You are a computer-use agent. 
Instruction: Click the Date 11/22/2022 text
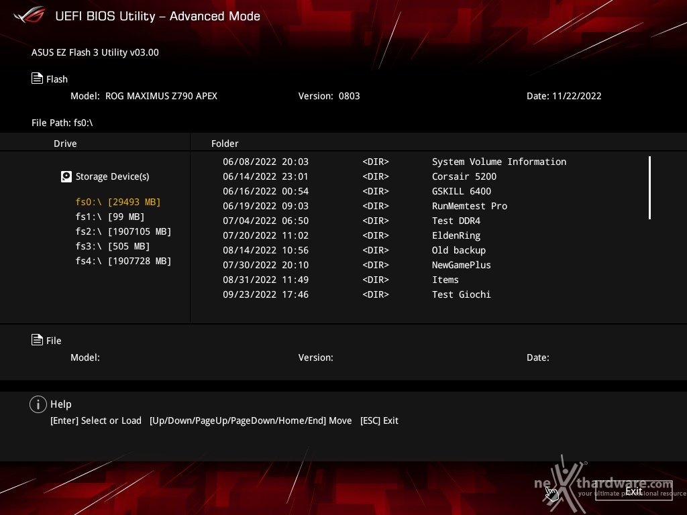point(564,96)
